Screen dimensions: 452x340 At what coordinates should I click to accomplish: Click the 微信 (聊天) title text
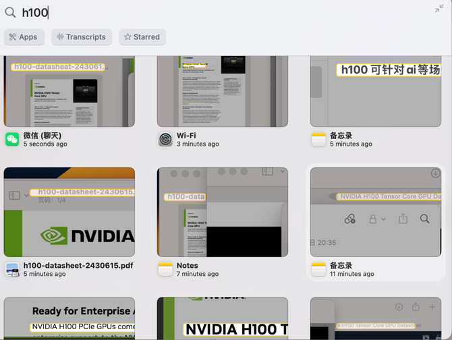(43, 136)
